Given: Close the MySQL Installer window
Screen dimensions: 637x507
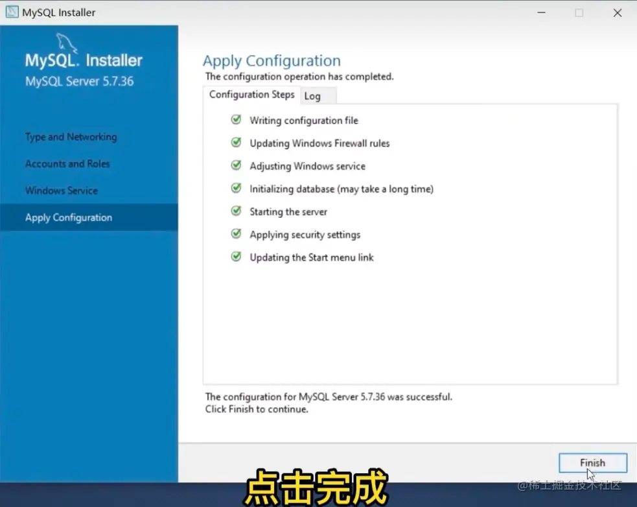Looking at the screenshot, I should (618, 12).
